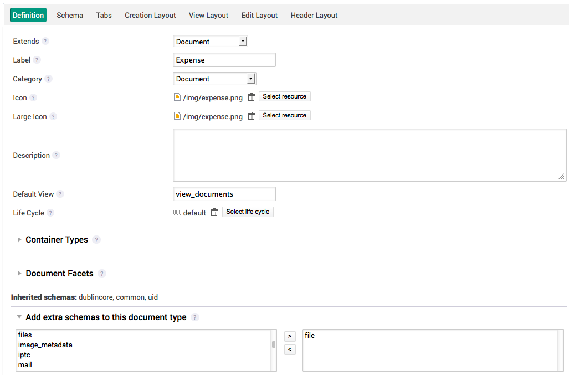Click inside the Default View input field
569x375 pixels.
coord(224,194)
